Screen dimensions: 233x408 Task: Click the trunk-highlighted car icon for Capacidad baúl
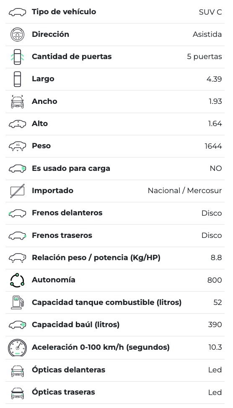pyautogui.click(x=18, y=325)
